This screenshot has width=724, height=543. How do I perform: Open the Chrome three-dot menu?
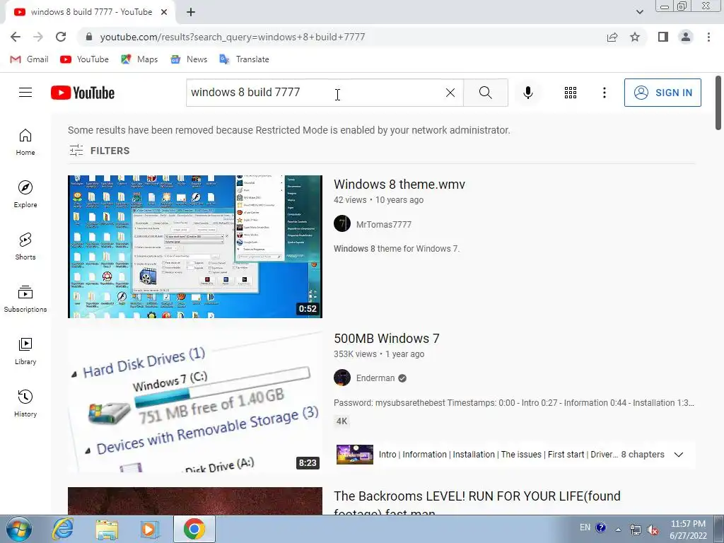(x=708, y=37)
